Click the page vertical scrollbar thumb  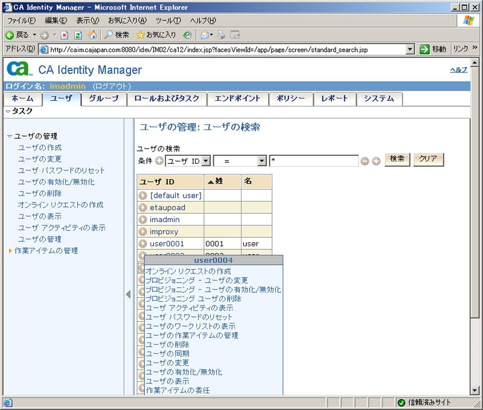coord(475,193)
